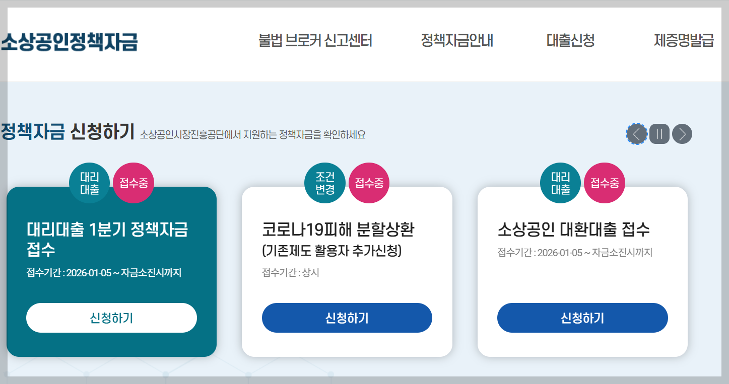Click the 대리대출 badge on the first card

pos(90,182)
